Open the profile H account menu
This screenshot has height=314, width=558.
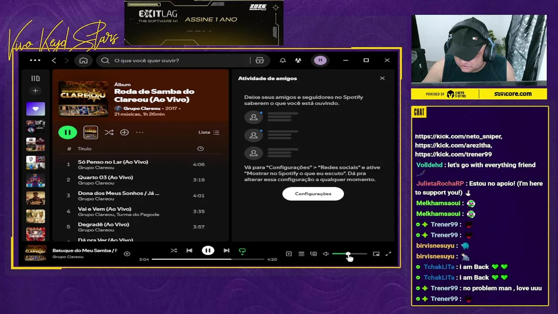320,61
